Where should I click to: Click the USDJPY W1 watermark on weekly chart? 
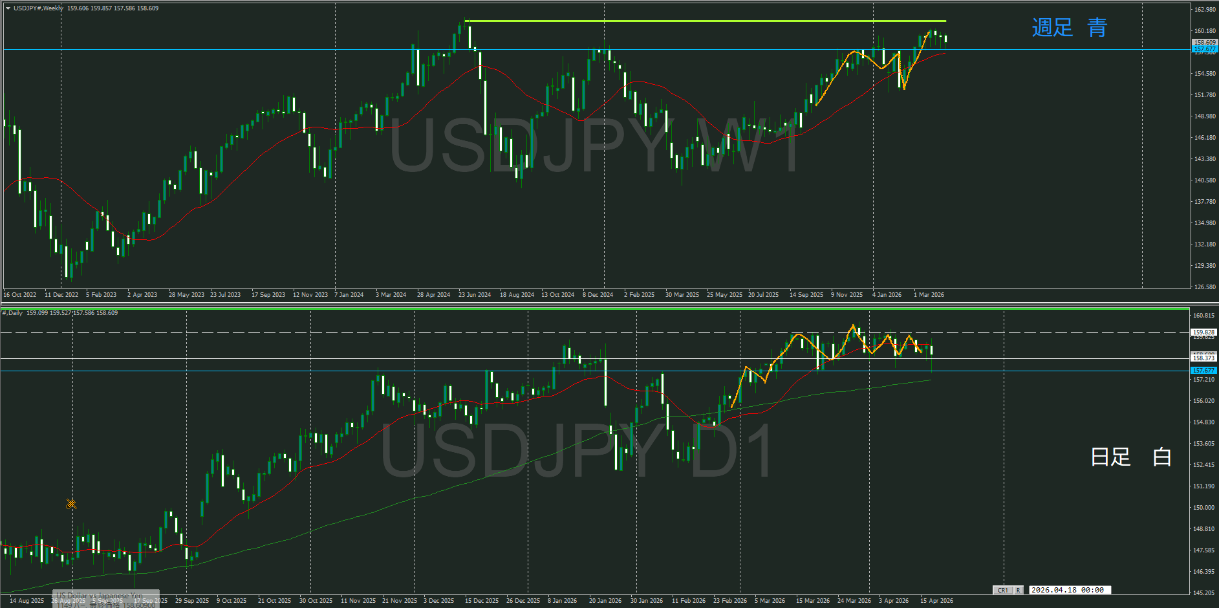point(595,146)
